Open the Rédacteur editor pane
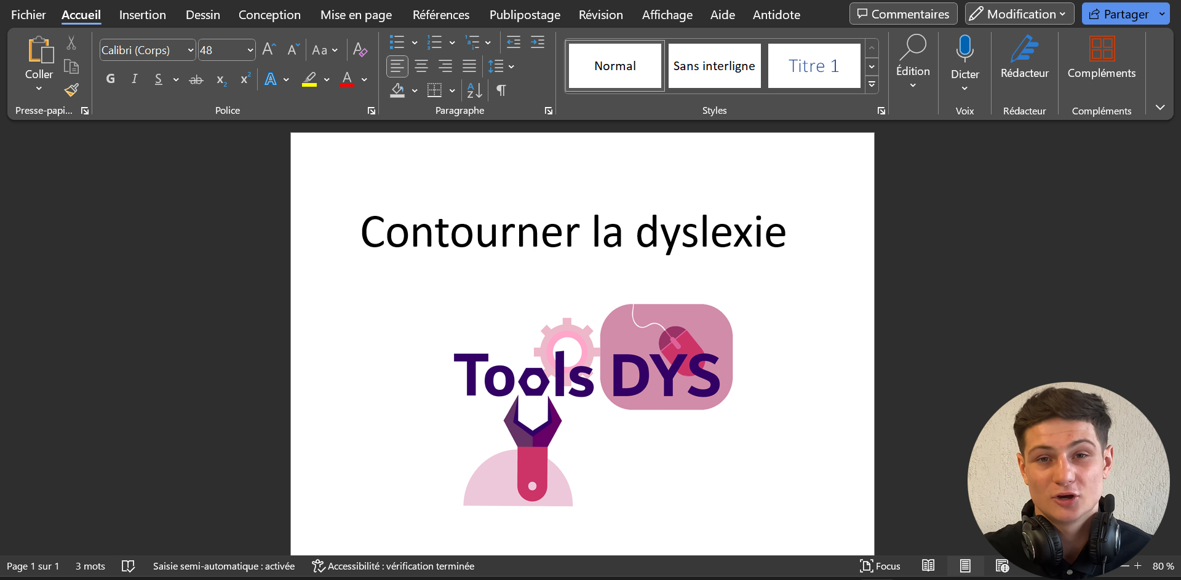 click(x=1024, y=57)
